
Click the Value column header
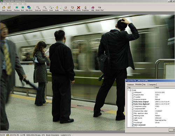pos(165,87)
